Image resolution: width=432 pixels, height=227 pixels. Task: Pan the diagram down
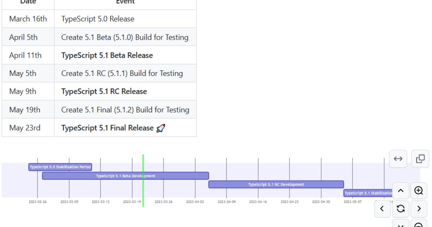401,224
